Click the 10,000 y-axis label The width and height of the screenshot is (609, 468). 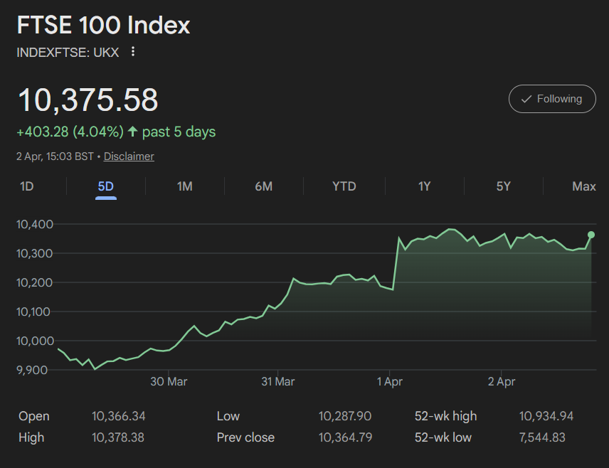(x=35, y=341)
